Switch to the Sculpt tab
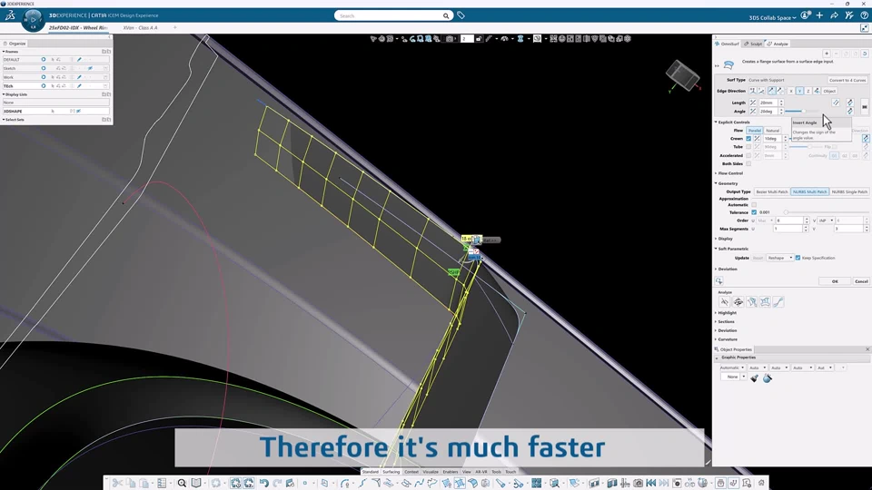 (754, 44)
